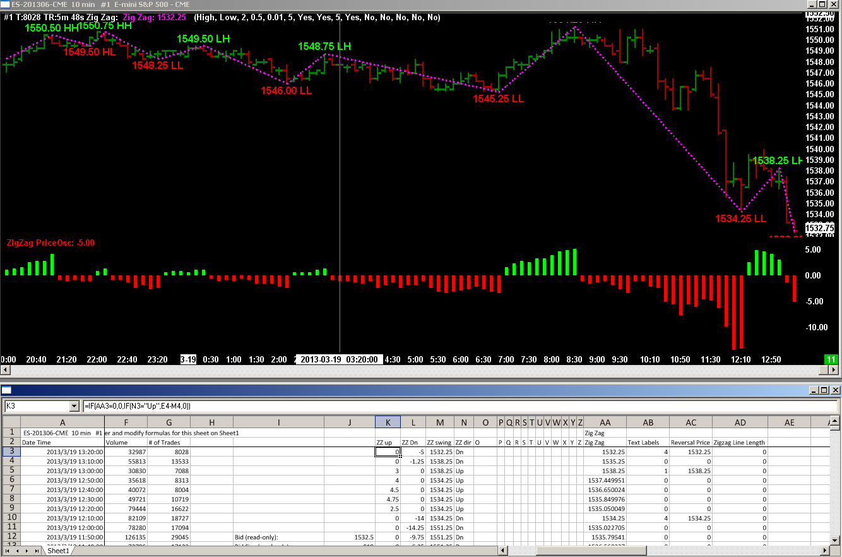
Task: Select row 3 header
Action: click(11, 452)
